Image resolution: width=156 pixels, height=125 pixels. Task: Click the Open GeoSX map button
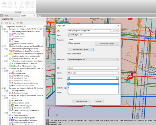point(81,101)
